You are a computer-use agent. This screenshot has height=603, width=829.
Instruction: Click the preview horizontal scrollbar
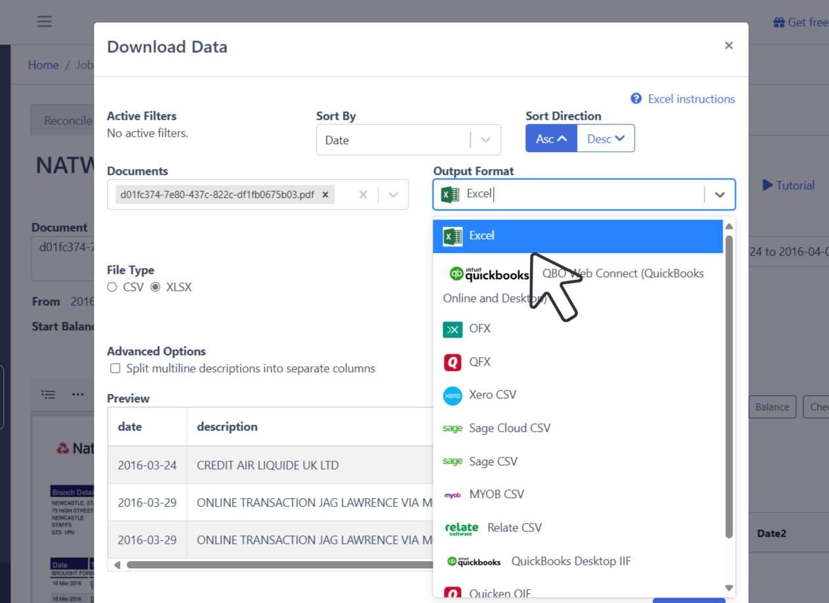pyautogui.click(x=279, y=564)
